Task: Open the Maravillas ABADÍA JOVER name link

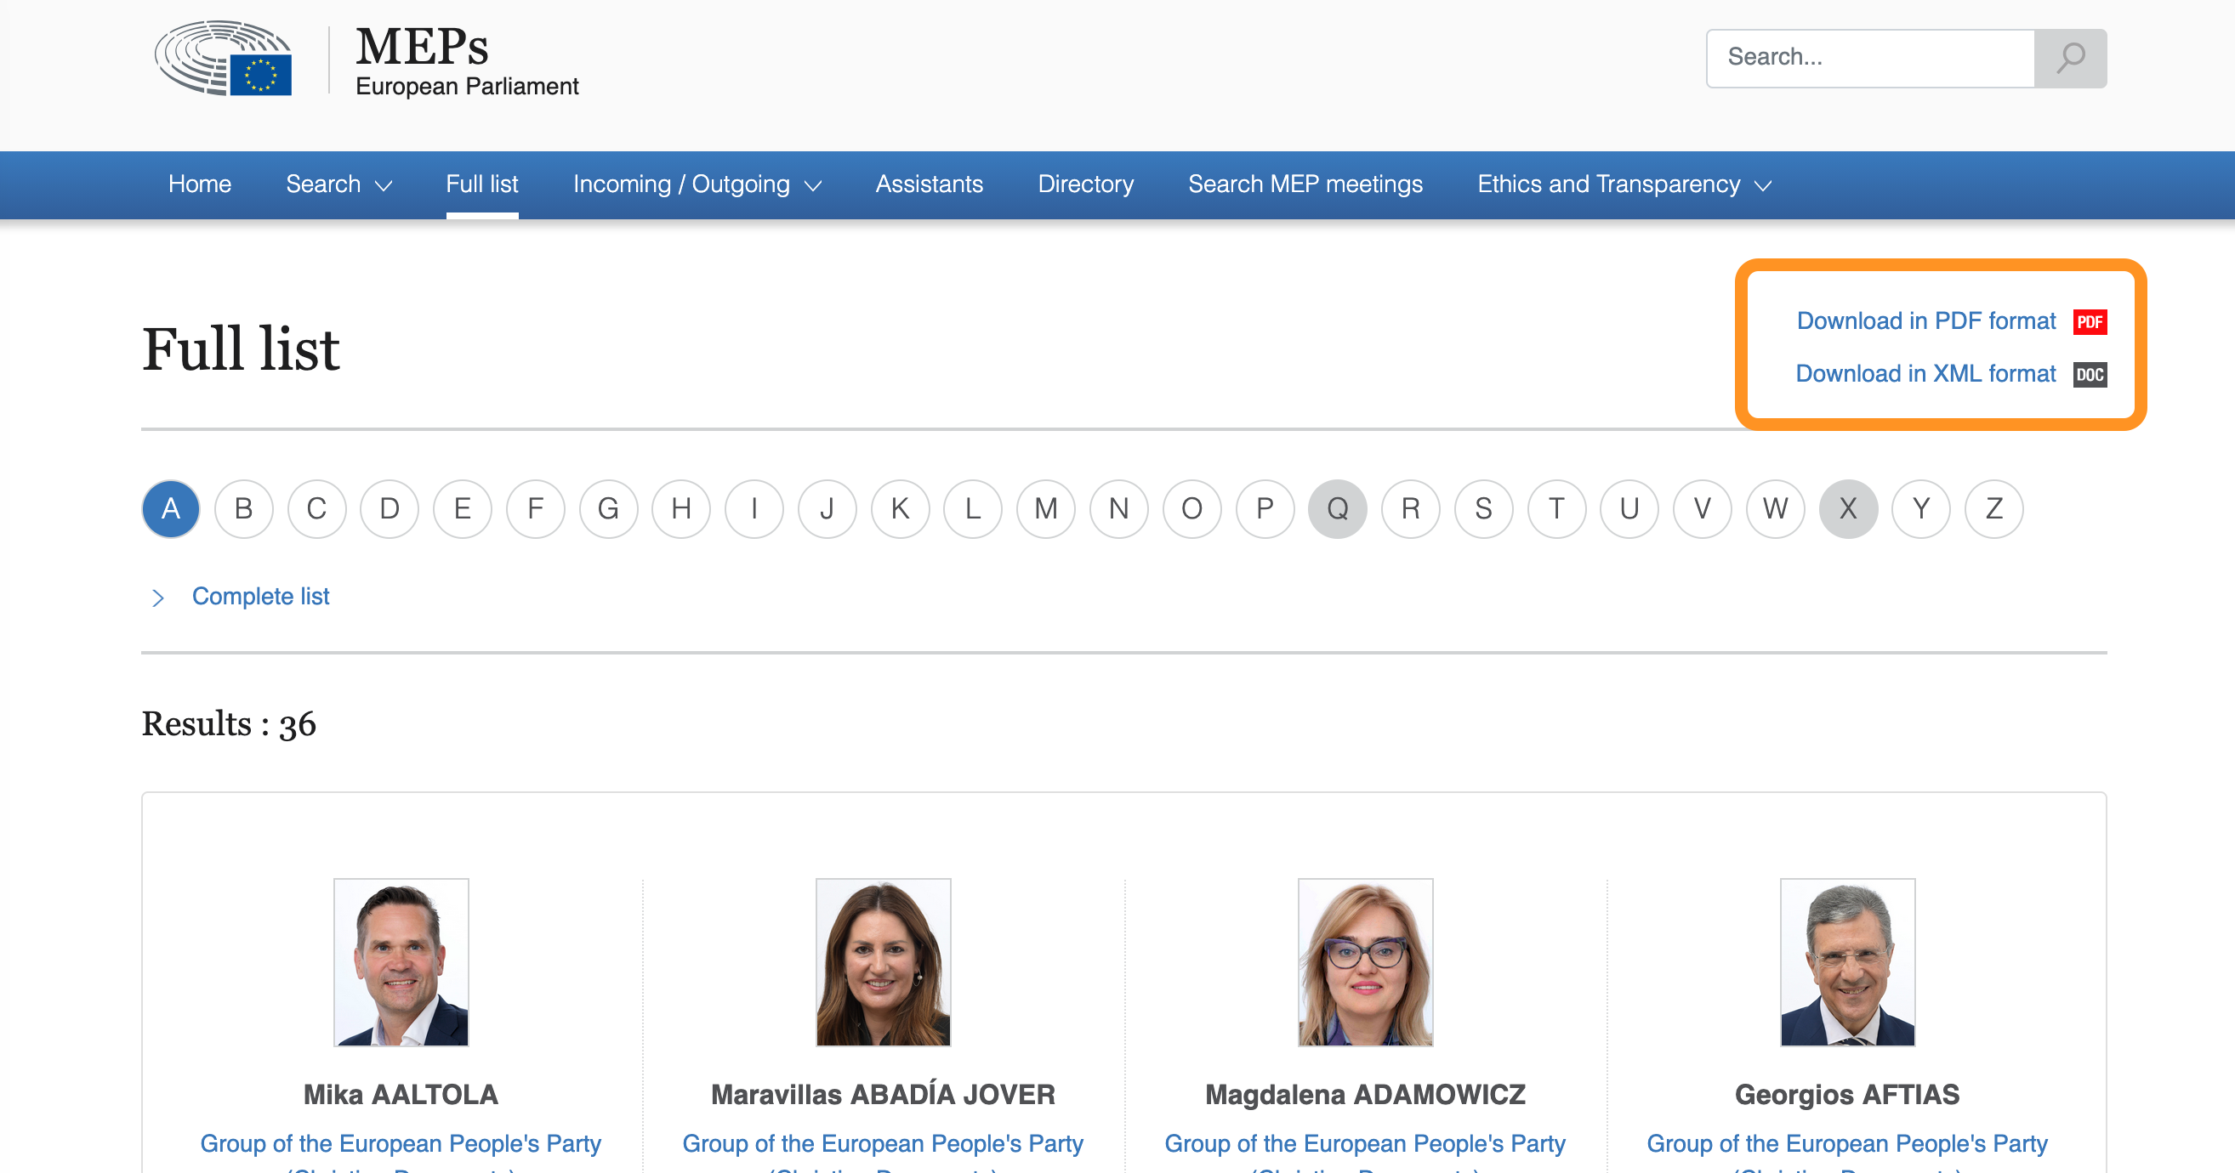Action: (x=884, y=1095)
